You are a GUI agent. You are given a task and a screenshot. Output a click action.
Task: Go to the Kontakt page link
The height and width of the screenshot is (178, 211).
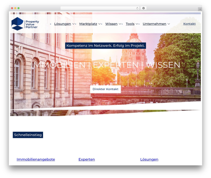coord(189,24)
